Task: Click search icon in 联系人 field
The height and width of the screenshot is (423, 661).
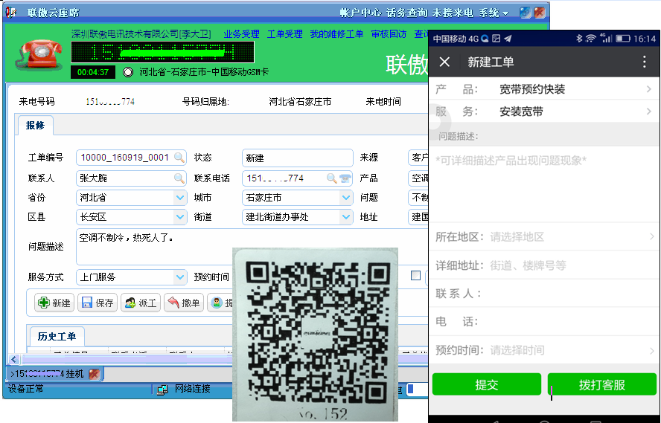Action: (179, 178)
